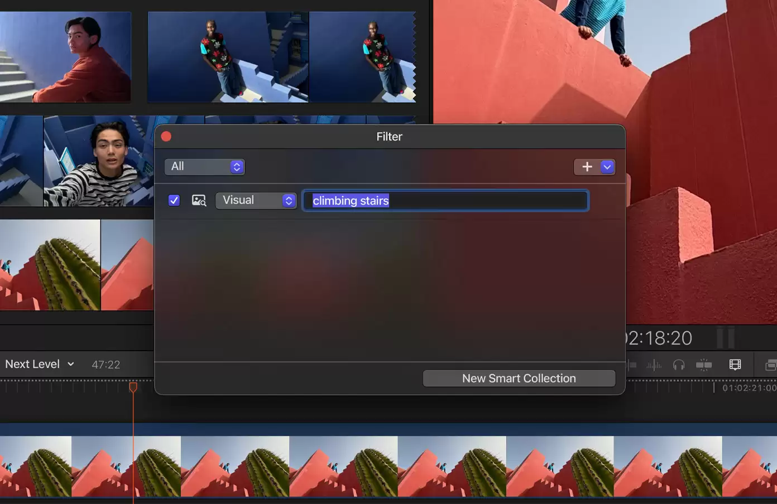The image size is (777, 504).
Task: Enable solo audio with the headphone icon
Action: point(678,365)
